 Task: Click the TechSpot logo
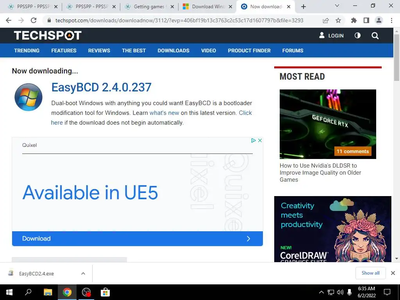pyautogui.click(x=48, y=35)
